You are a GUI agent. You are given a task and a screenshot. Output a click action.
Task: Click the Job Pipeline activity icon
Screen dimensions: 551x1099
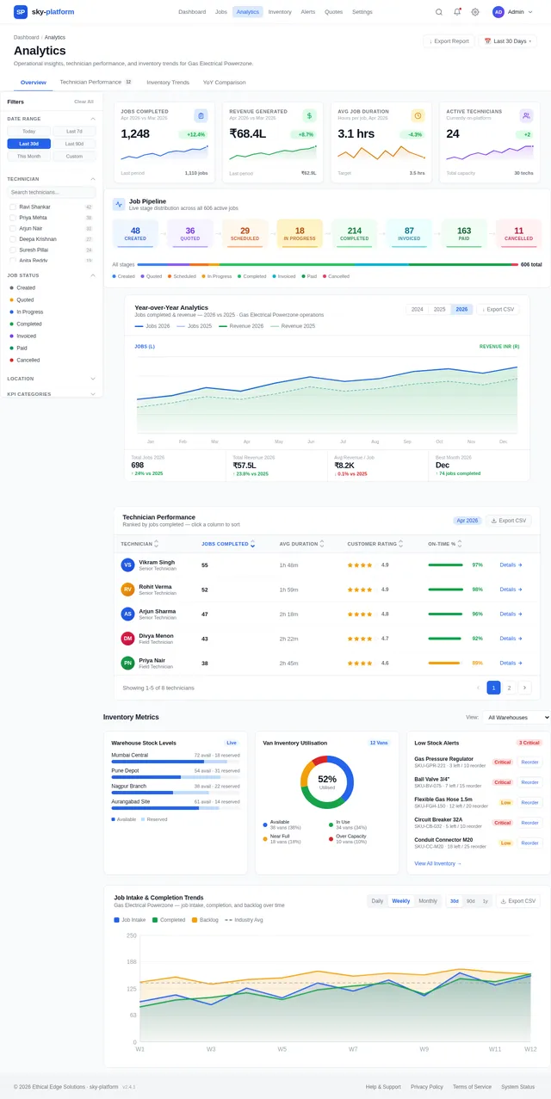[x=119, y=204]
